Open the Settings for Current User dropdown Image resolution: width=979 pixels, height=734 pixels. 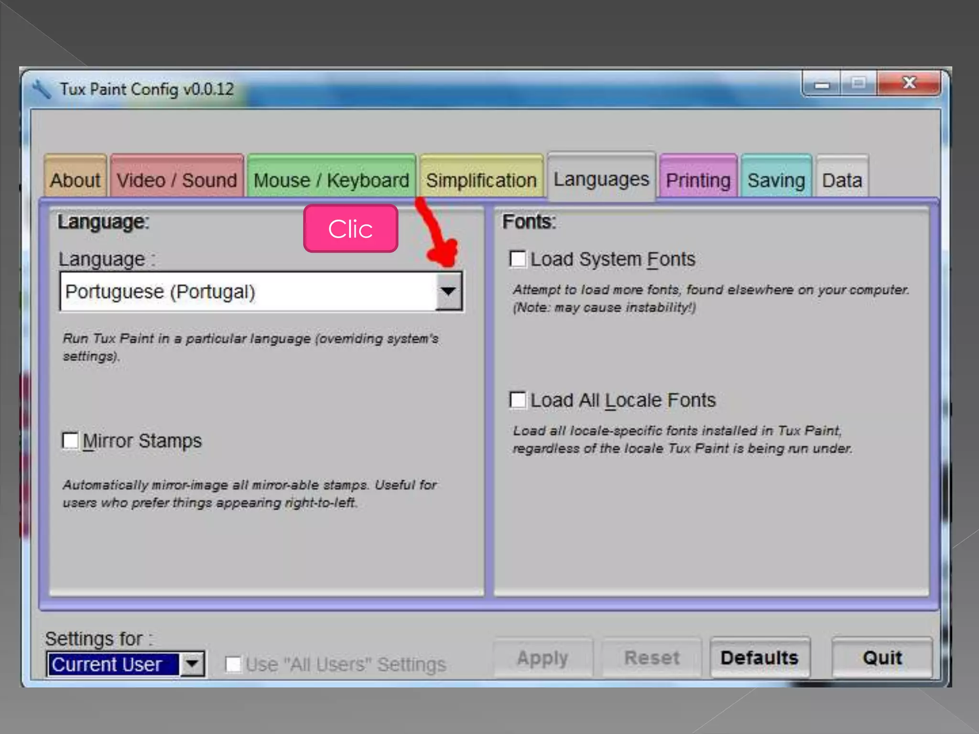(192, 664)
